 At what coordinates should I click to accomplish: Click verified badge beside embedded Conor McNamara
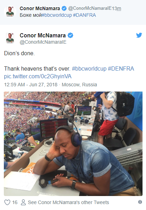point(70,36)
